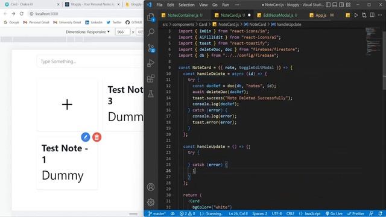
Task: Reload the browser page
Action: [x=22, y=14]
